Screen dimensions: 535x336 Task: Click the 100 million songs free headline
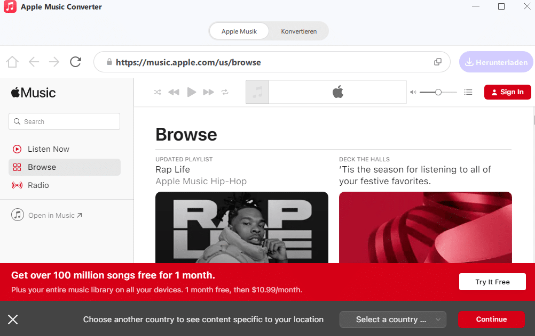[113, 275]
